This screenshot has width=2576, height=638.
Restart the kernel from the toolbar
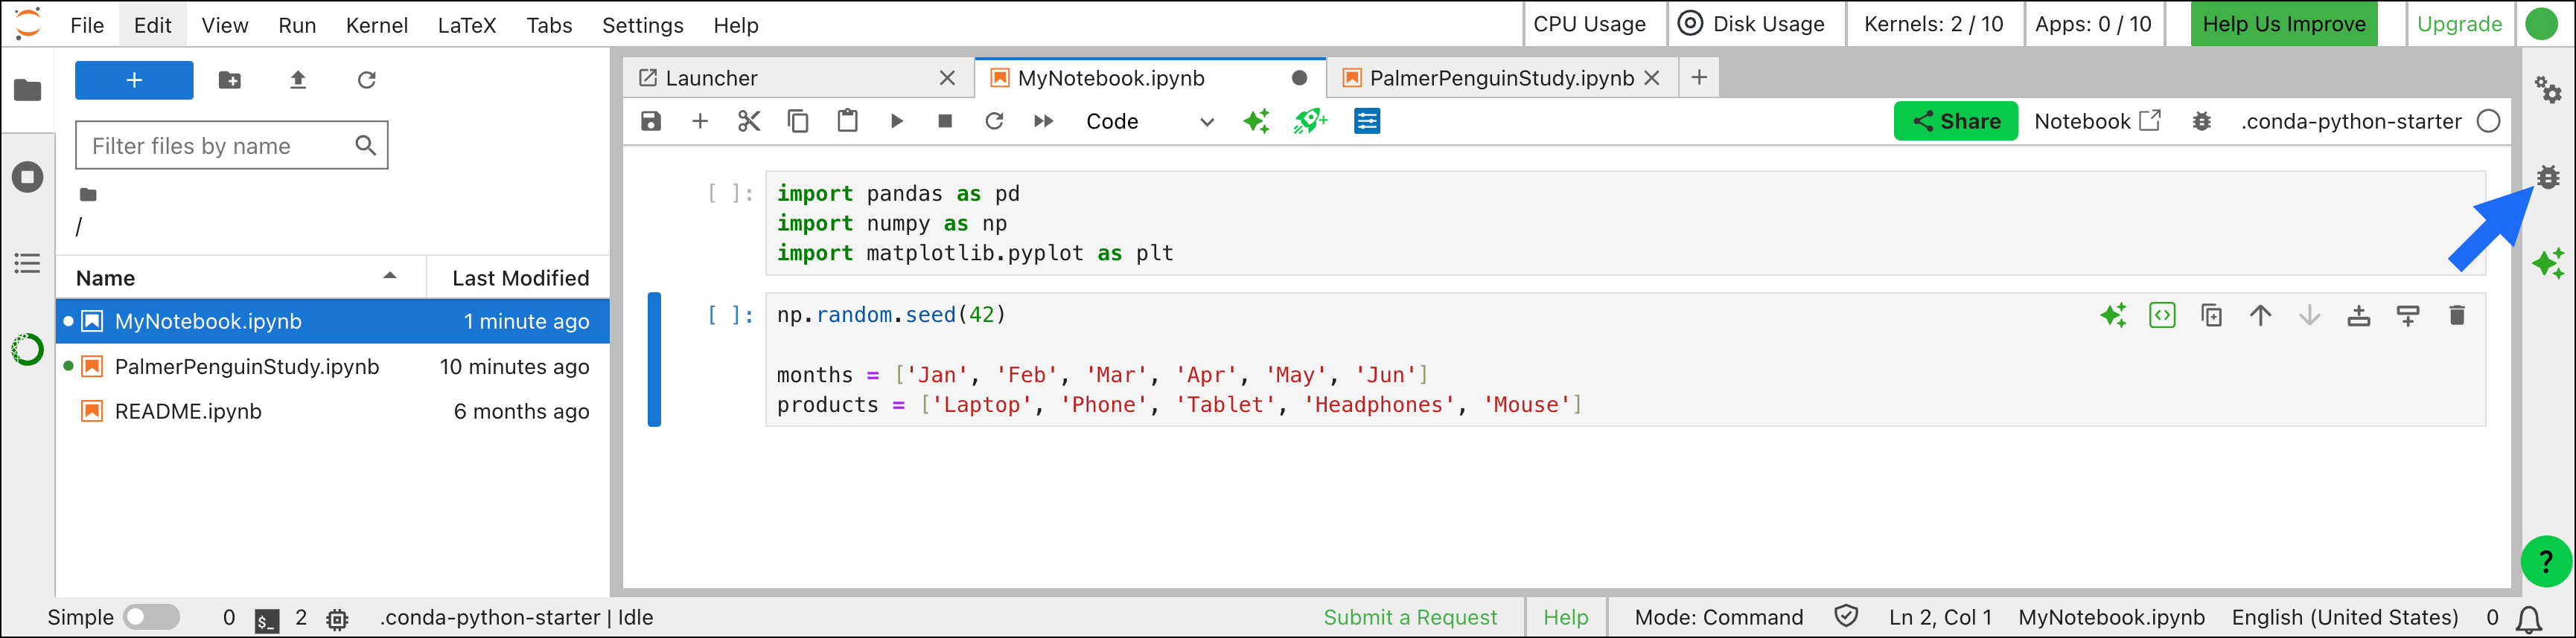click(x=994, y=120)
